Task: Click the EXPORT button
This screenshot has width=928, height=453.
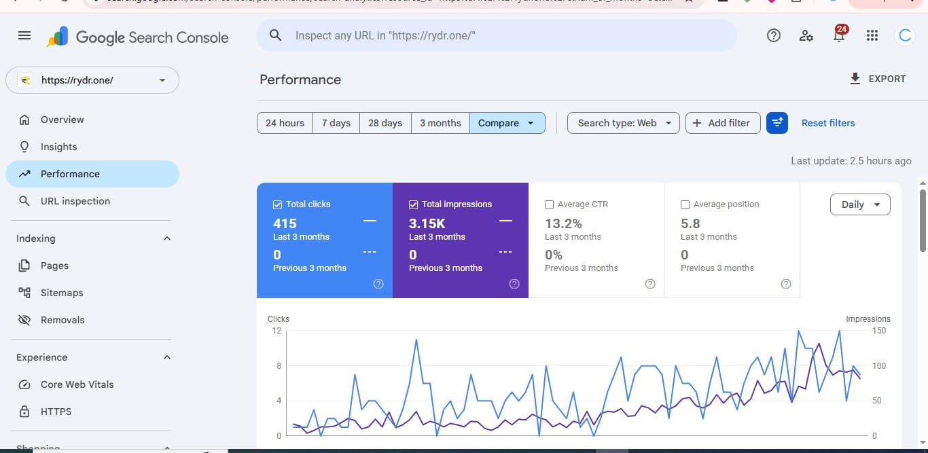Action: (877, 79)
